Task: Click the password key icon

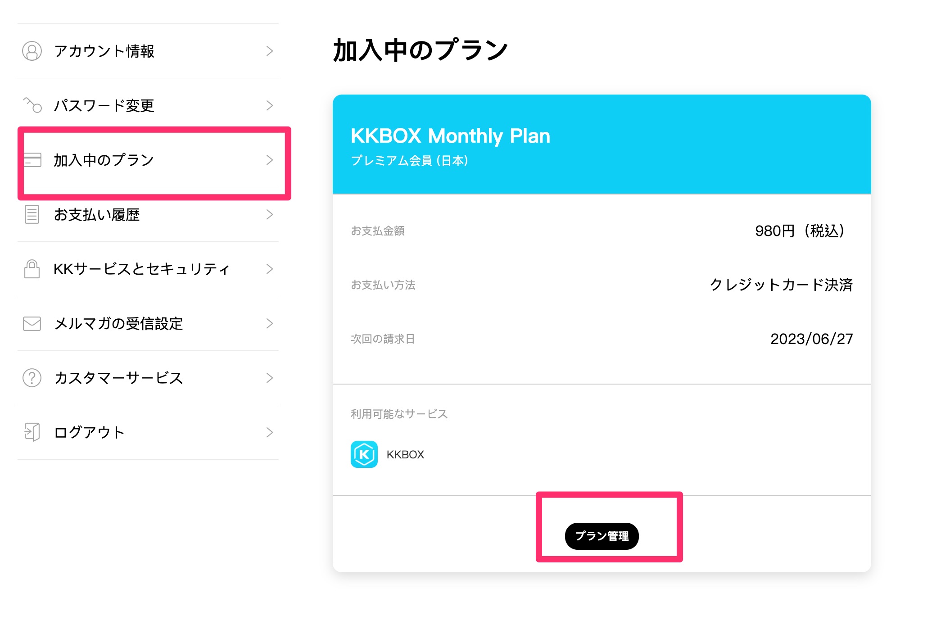Action: [x=32, y=105]
